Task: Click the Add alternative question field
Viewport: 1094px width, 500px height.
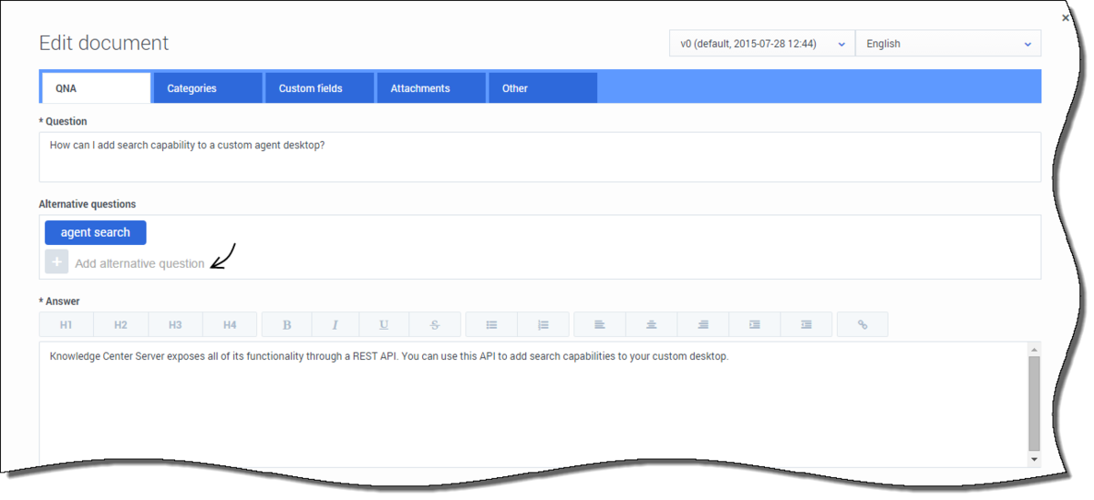Action: coord(139,263)
